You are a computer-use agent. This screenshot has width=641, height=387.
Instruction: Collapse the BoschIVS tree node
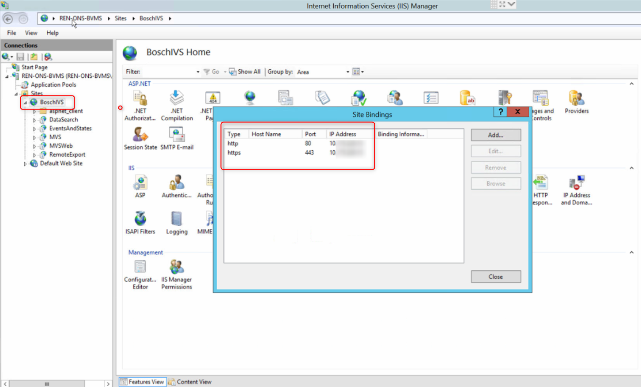25,102
